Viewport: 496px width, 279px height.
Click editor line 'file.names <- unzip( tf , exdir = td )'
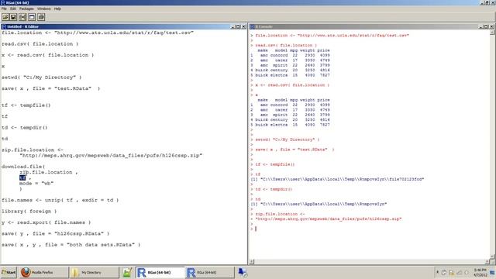60,200
